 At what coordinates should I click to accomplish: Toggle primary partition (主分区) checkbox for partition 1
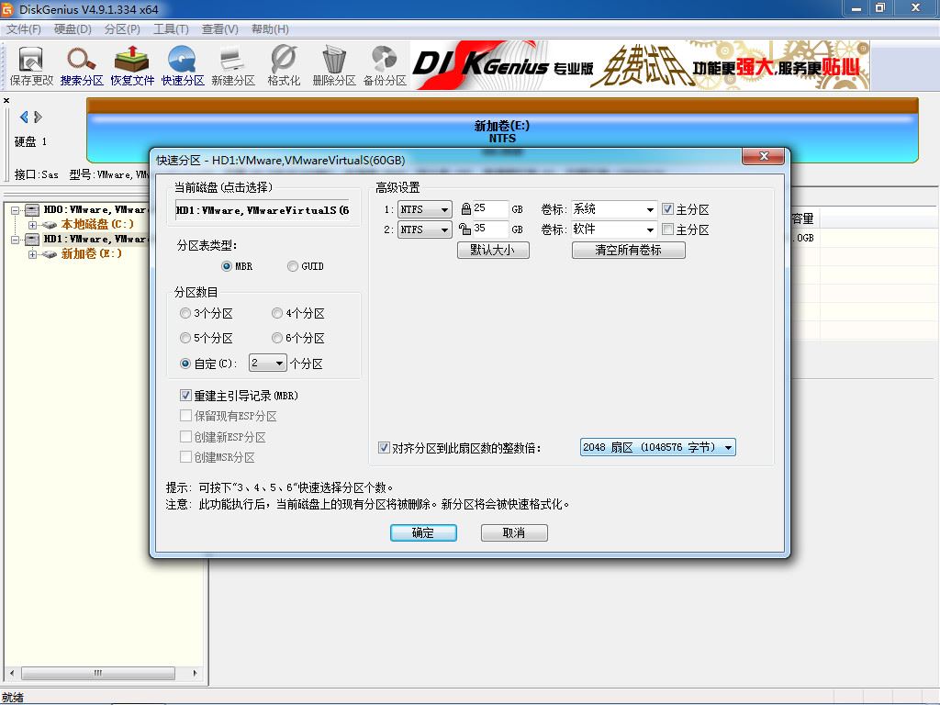[x=667, y=208]
